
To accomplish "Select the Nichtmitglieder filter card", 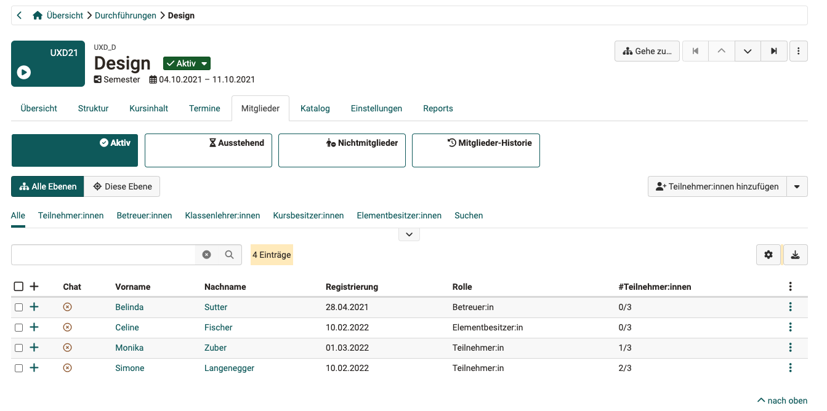I will pos(342,151).
